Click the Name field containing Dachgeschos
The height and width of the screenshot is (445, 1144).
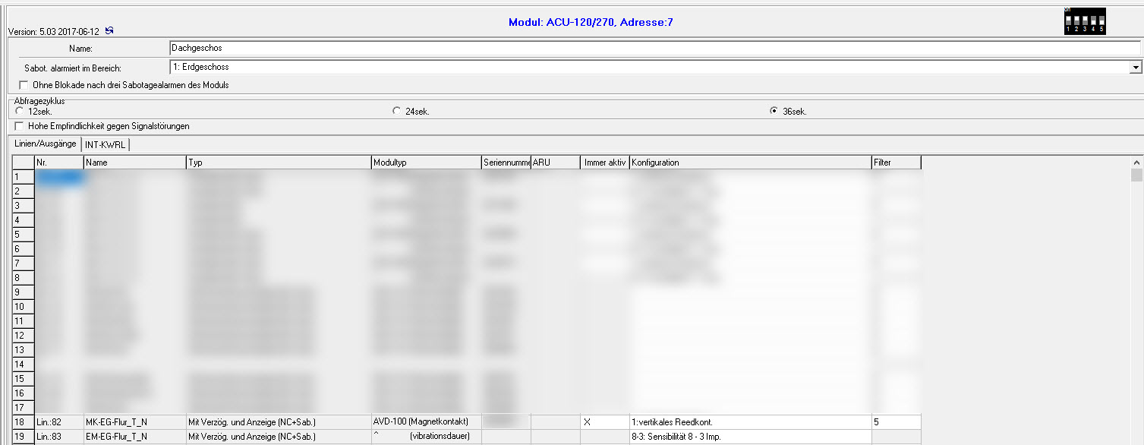(653, 49)
